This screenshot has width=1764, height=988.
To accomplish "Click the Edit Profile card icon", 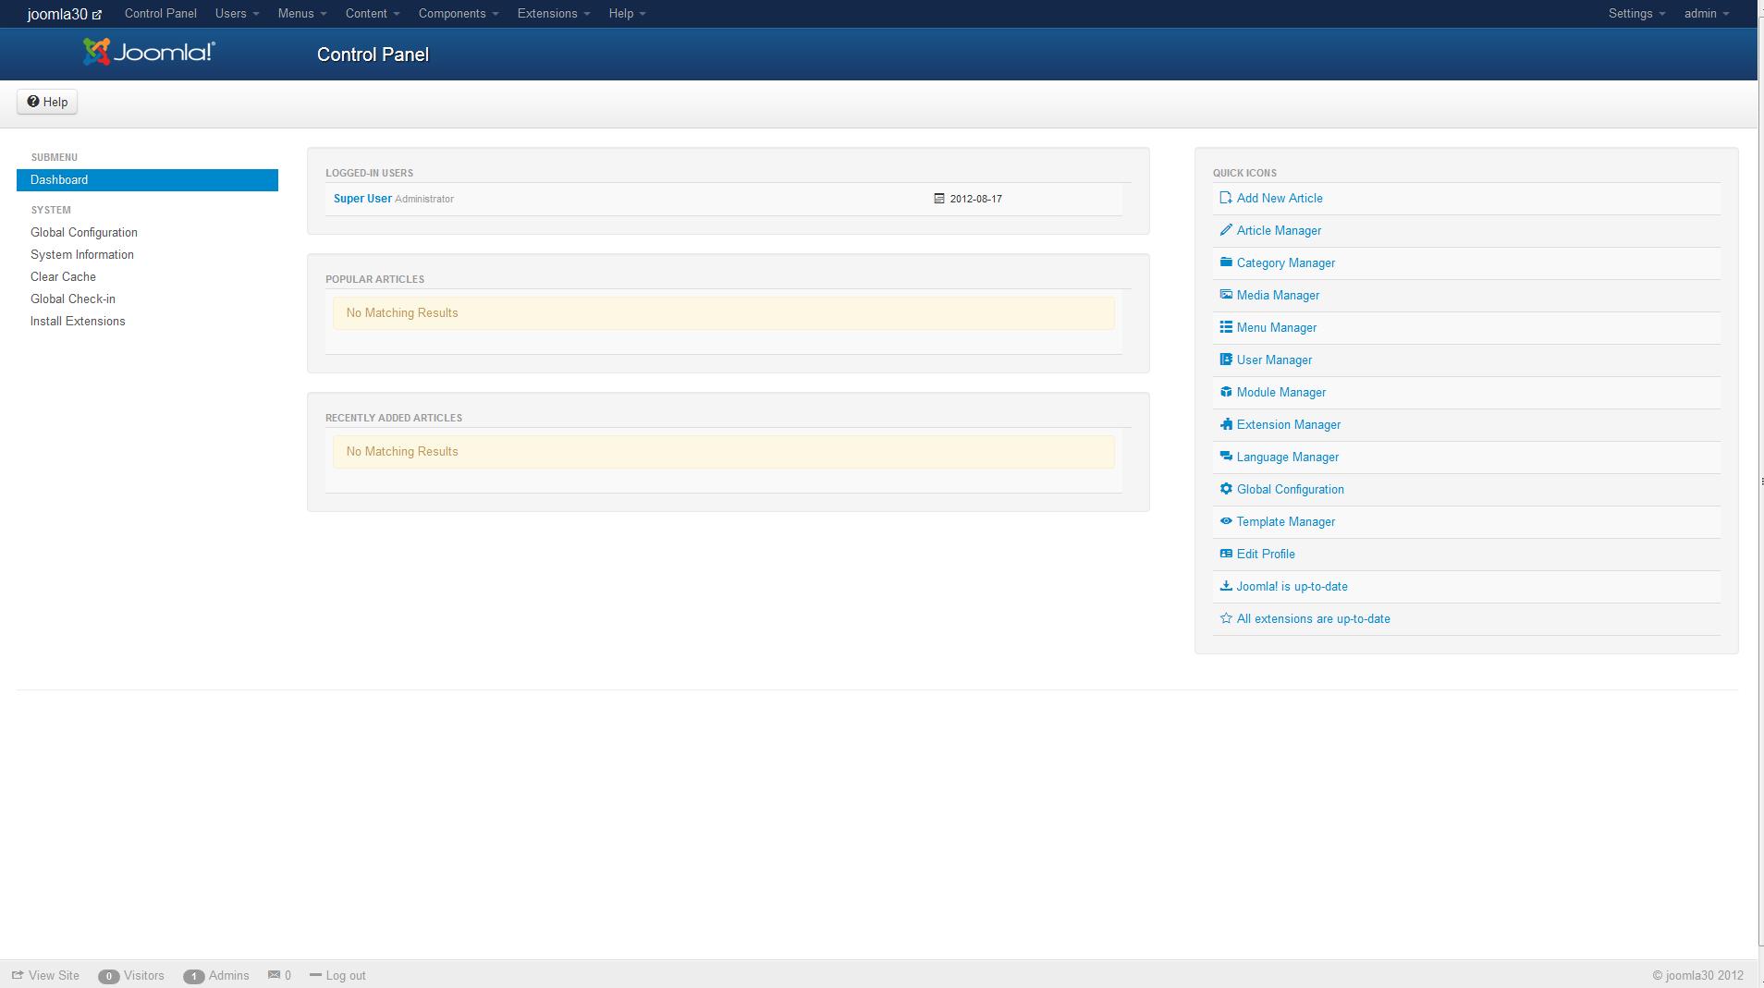I will pyautogui.click(x=1226, y=554).
